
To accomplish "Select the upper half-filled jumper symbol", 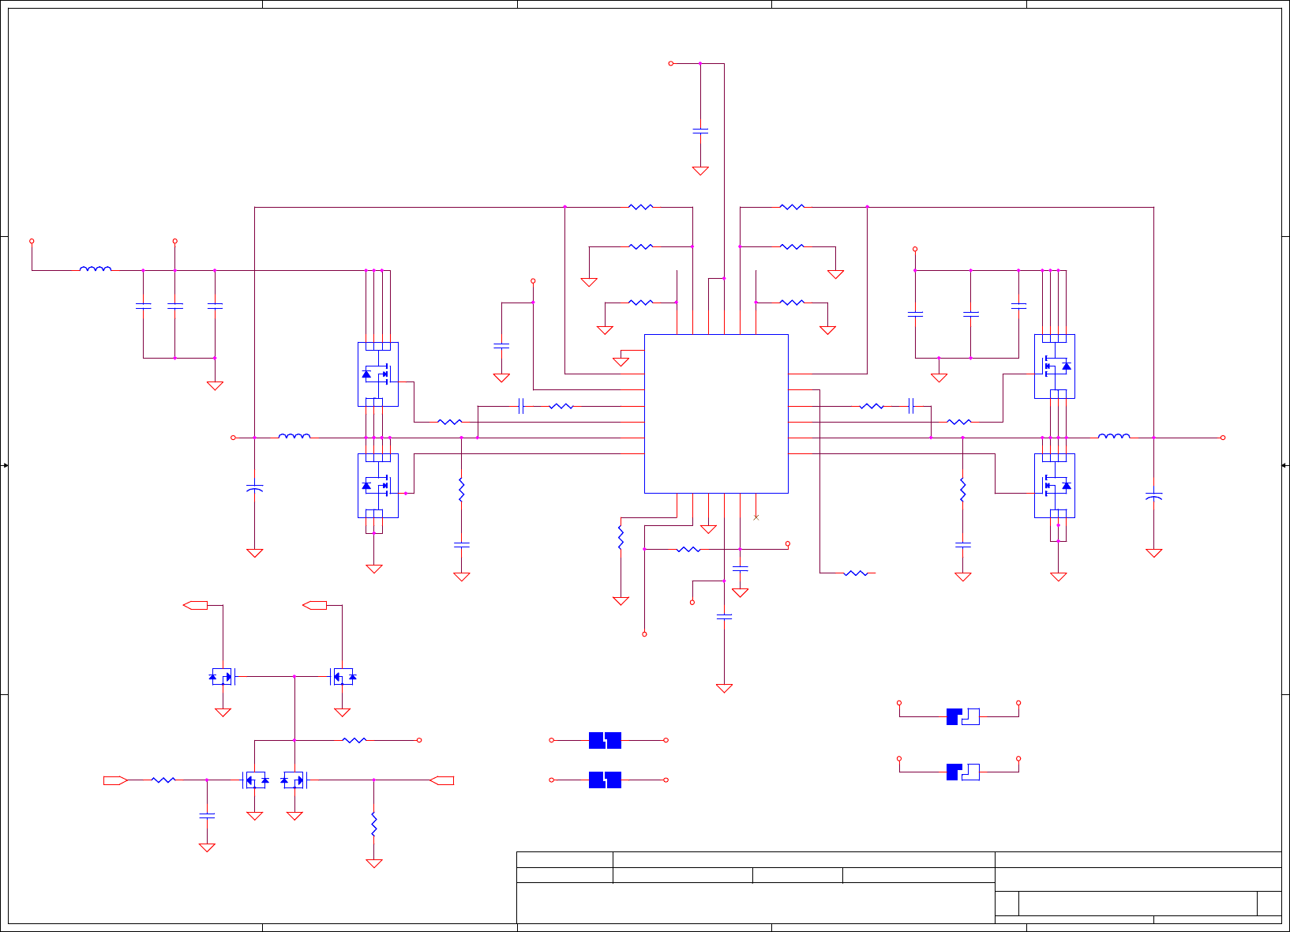I will [963, 716].
